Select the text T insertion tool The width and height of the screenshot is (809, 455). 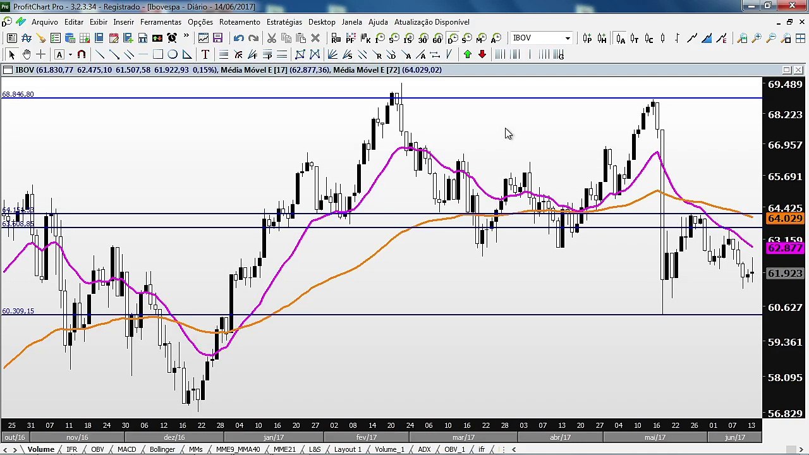pyautogui.click(x=205, y=54)
